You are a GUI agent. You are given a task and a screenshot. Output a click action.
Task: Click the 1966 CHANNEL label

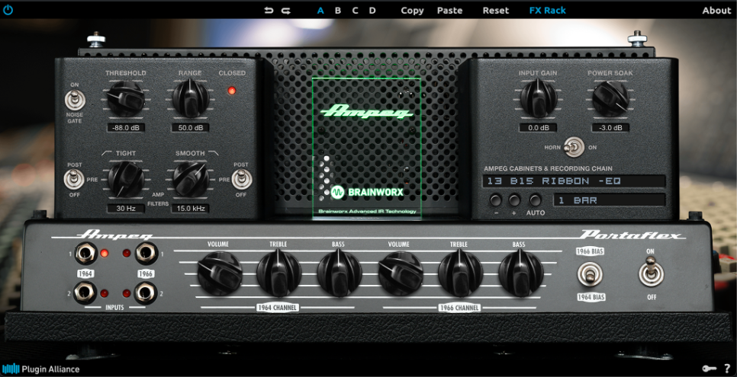460,308
